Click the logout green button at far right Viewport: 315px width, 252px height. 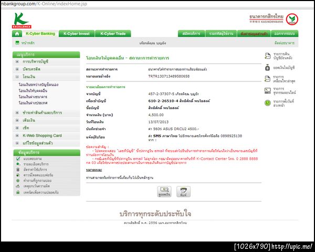pos(285,34)
